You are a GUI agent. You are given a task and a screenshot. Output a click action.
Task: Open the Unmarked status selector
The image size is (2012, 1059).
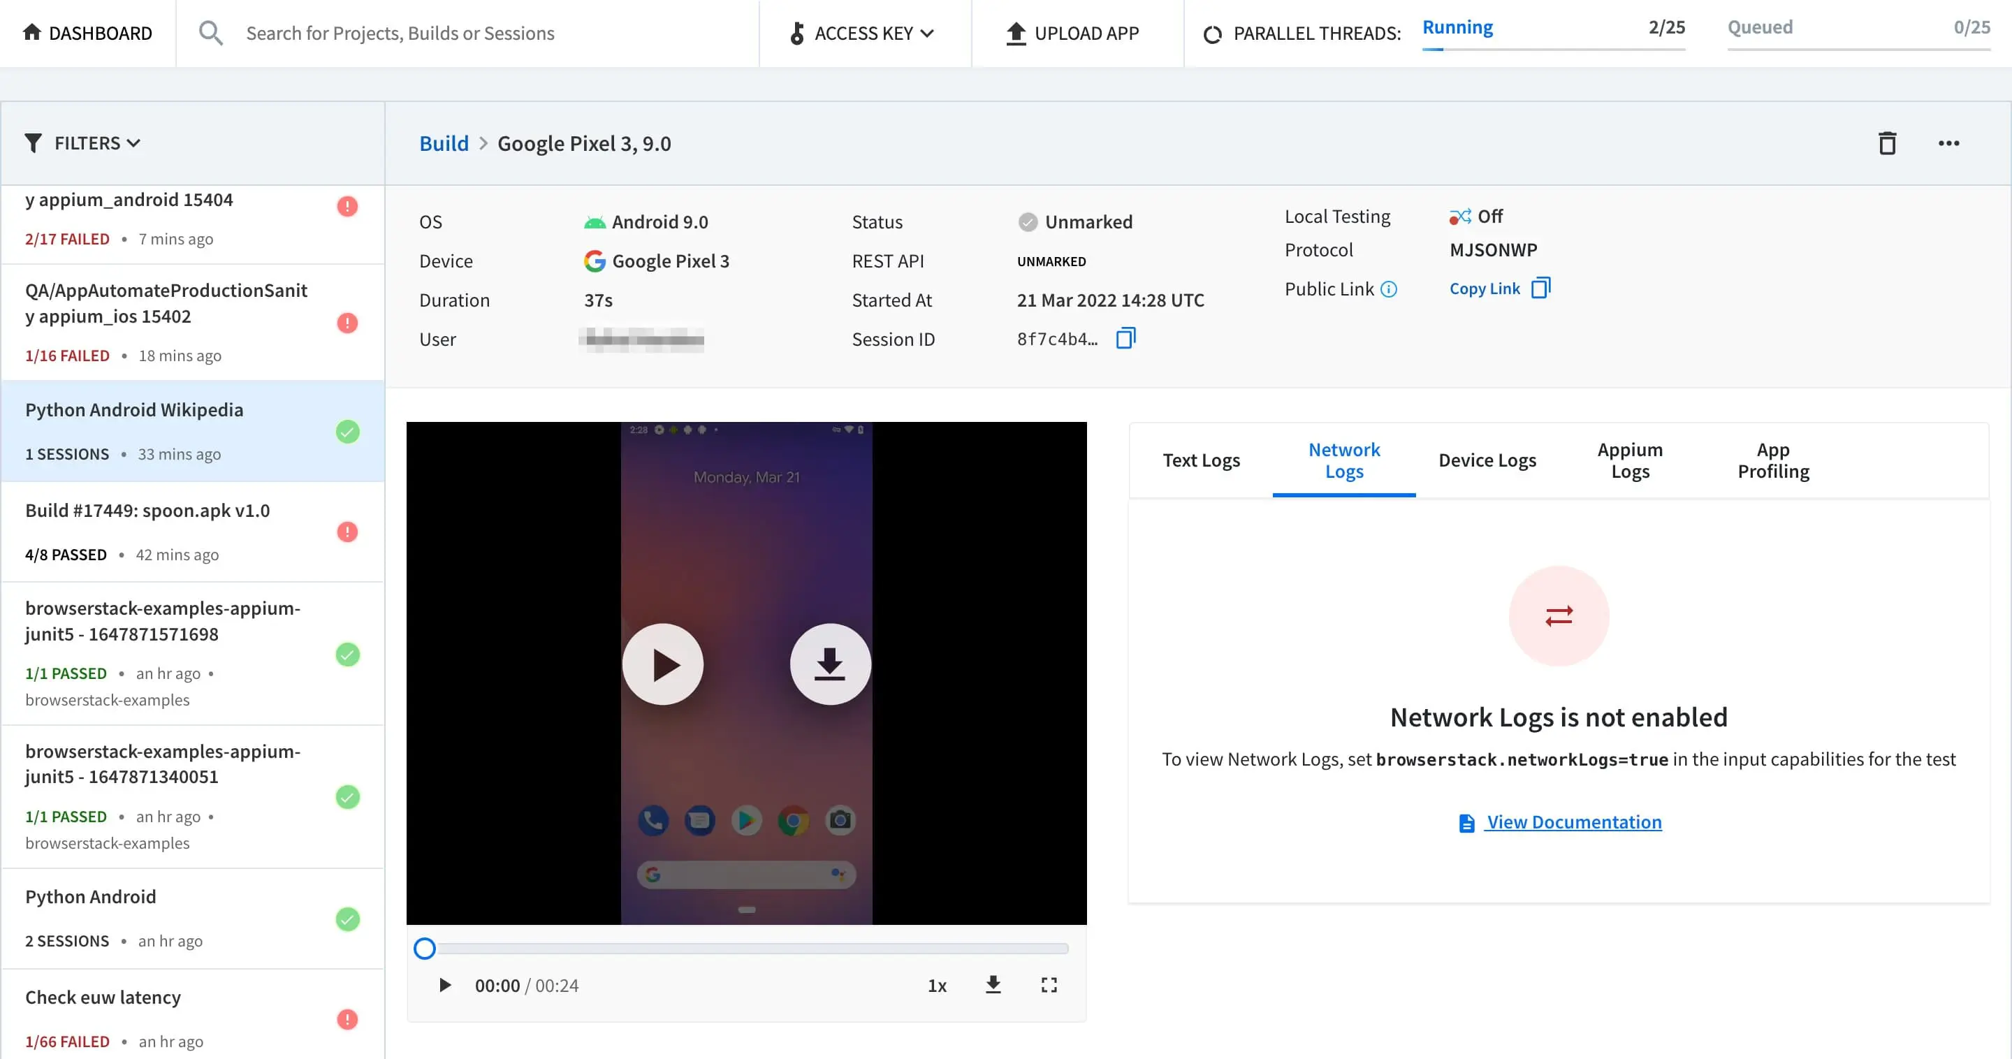1076,222
